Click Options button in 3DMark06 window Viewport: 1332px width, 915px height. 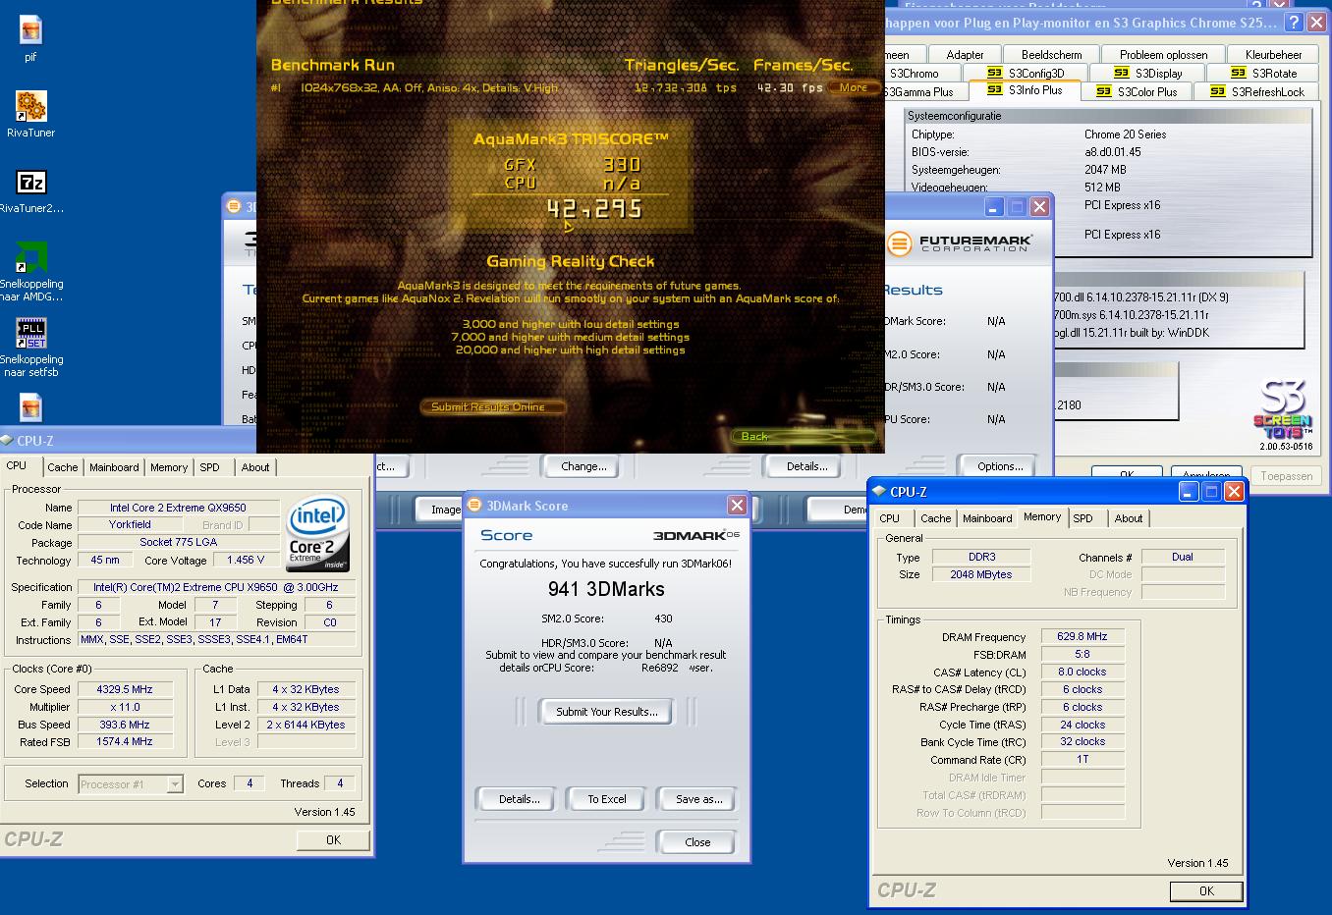(1000, 466)
